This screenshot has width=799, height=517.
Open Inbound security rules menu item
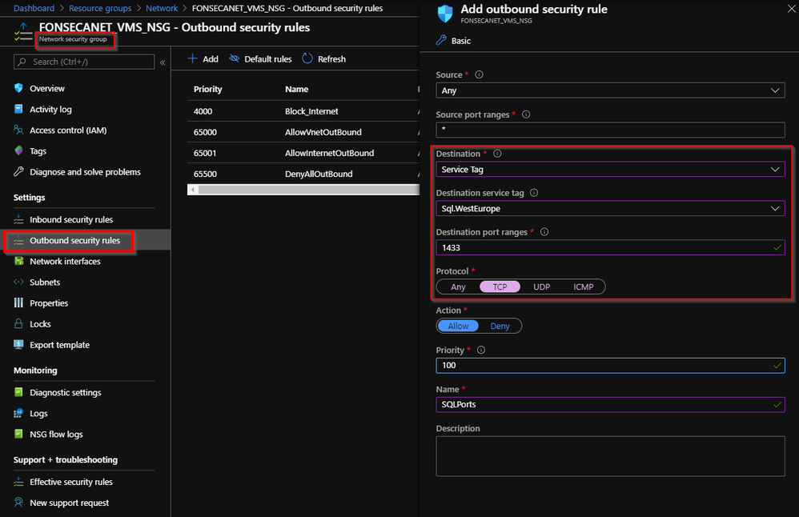(71, 220)
